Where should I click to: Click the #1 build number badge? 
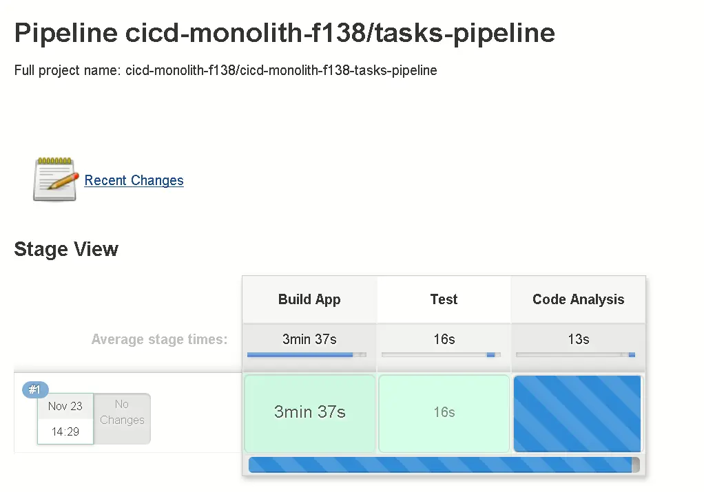coord(35,390)
